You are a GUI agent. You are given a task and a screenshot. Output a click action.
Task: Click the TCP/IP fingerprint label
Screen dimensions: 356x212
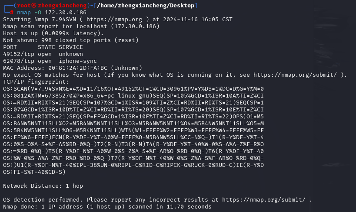[36, 82]
